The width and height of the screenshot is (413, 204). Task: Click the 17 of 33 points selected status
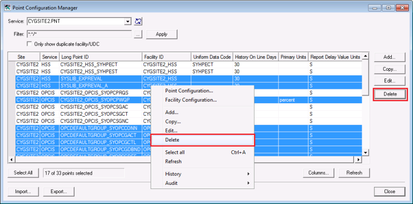pyautogui.click(x=83, y=173)
